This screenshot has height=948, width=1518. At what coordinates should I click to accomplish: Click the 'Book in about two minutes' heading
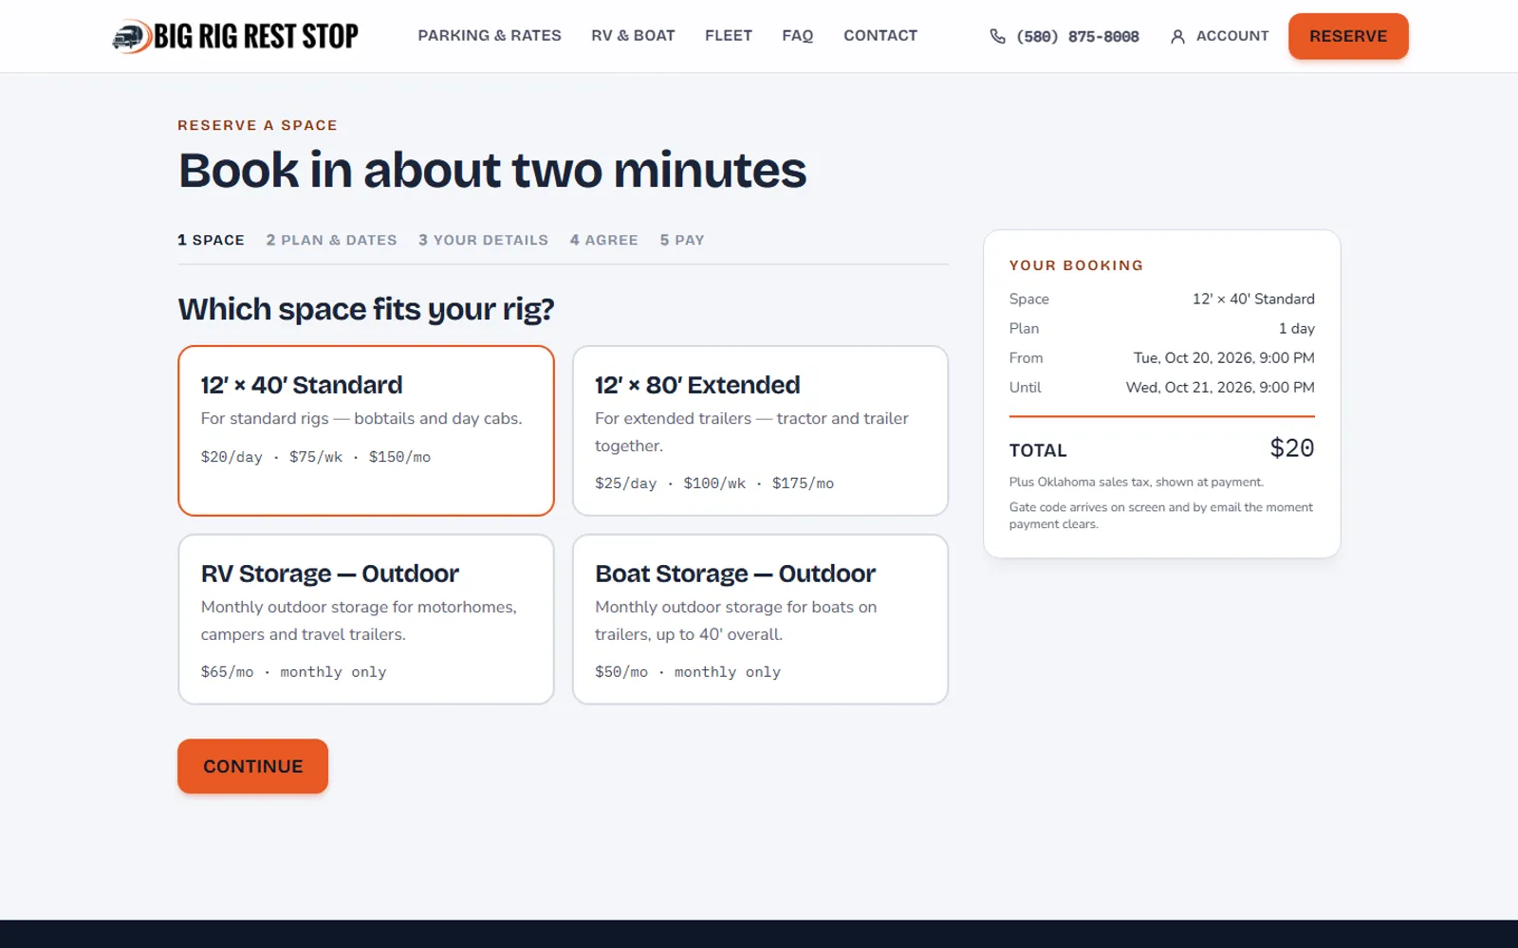coord(492,171)
